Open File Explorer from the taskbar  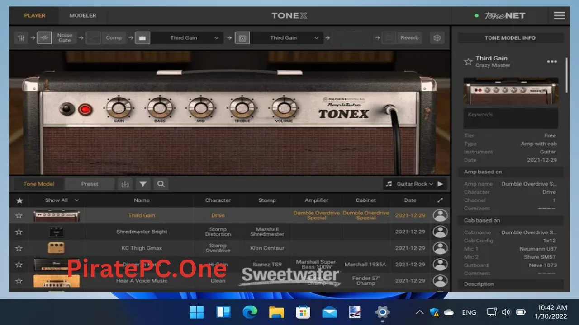click(x=276, y=312)
